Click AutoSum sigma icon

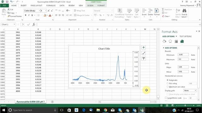coord(163,9)
